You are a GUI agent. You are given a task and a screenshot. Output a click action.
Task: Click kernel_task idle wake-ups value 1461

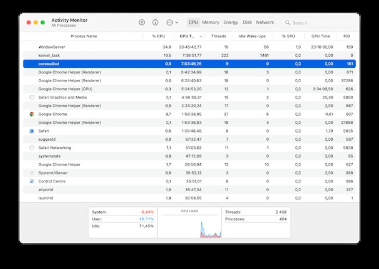click(x=264, y=55)
